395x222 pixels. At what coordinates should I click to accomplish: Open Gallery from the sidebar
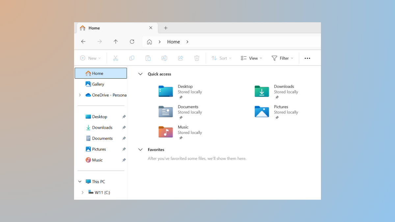click(x=98, y=84)
